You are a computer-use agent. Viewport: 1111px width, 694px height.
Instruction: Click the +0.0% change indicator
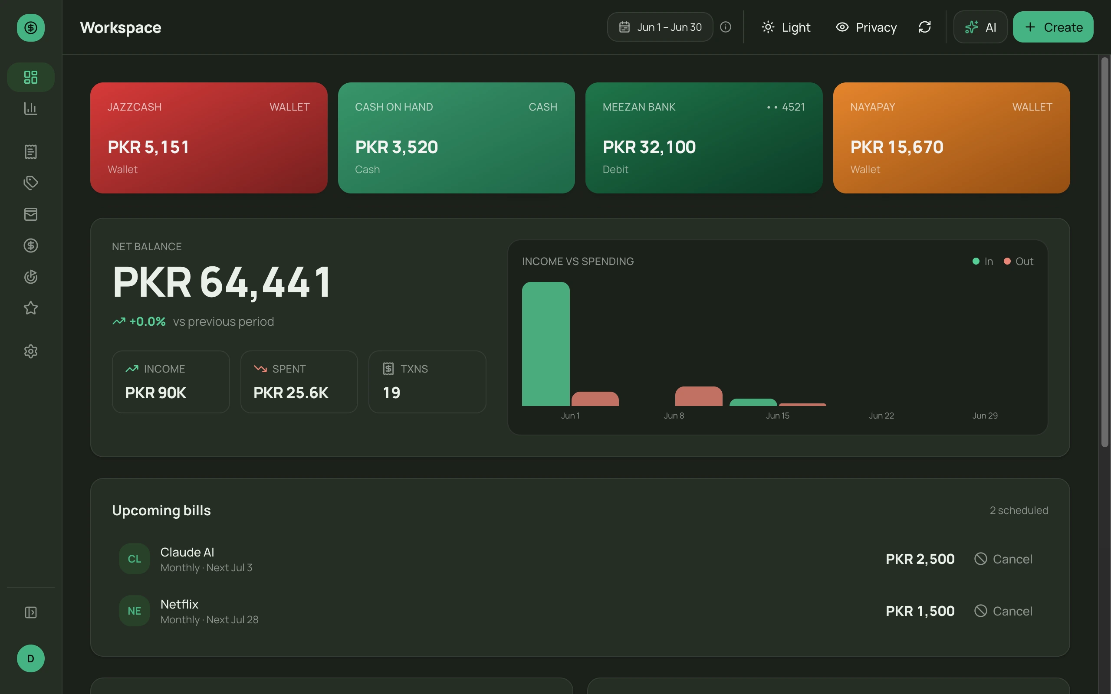click(139, 321)
